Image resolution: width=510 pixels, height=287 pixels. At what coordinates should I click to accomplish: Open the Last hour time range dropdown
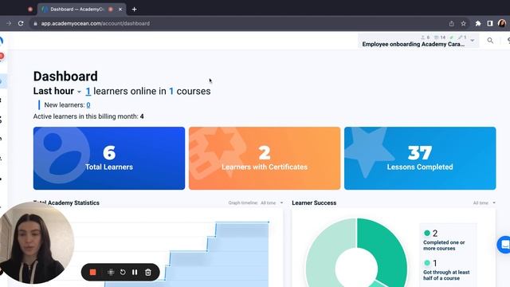(57, 91)
